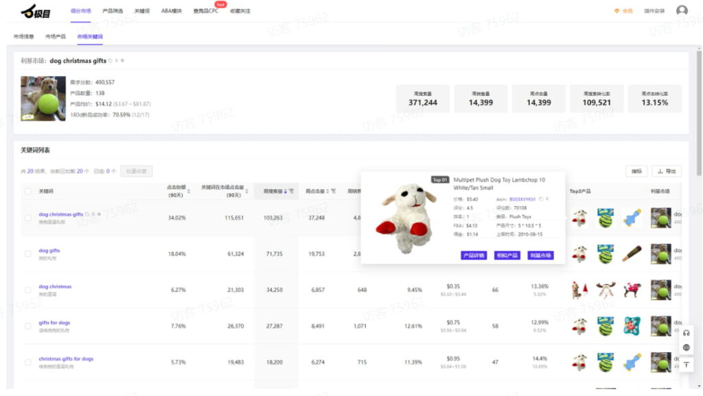
Task: Check the box for 'dog gifts' row
Action: pos(28,253)
